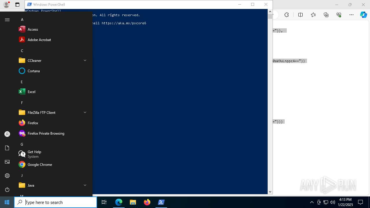Image resolution: width=370 pixels, height=208 pixels.
Task: Click the Power icon in Start sidebar
Action: pos(7,190)
